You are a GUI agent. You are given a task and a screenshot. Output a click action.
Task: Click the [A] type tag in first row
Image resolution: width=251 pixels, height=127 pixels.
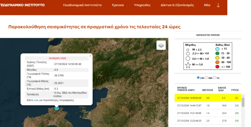pos(236,98)
